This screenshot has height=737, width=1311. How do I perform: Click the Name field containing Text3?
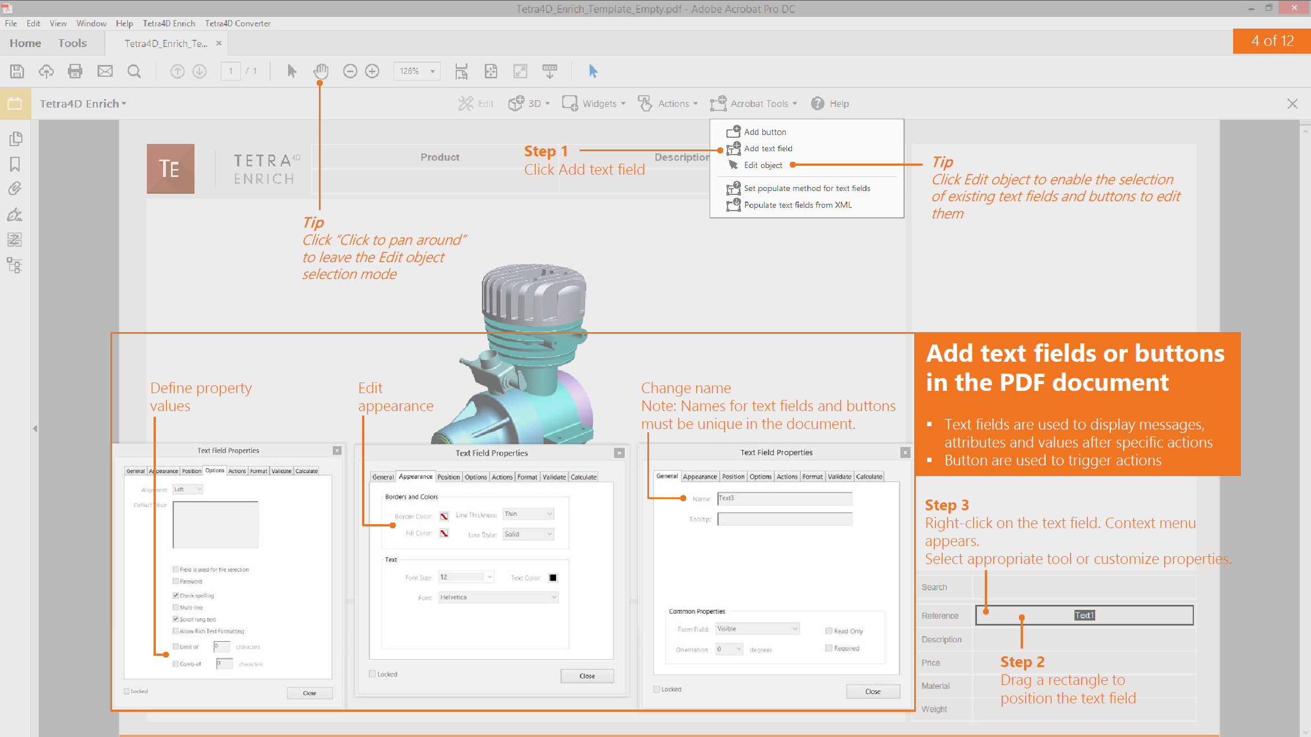coord(785,498)
